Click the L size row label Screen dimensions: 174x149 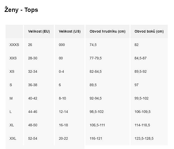11,112
